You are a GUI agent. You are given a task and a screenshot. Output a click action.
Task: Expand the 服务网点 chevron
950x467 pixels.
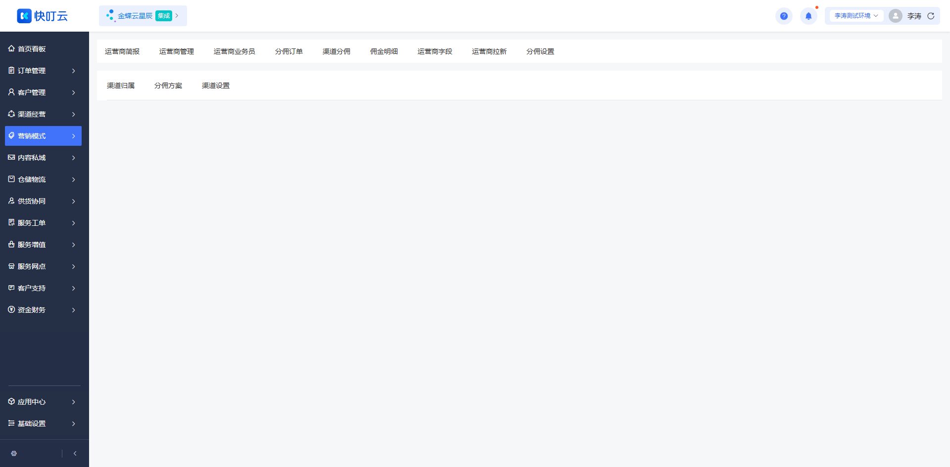[x=73, y=266]
